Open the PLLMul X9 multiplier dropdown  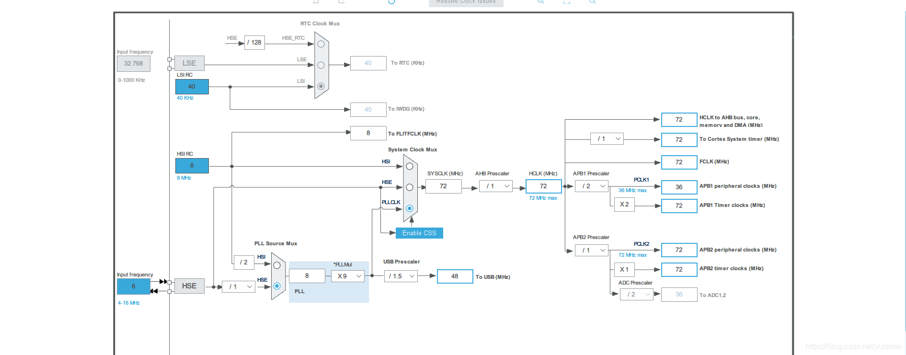pyautogui.click(x=348, y=276)
